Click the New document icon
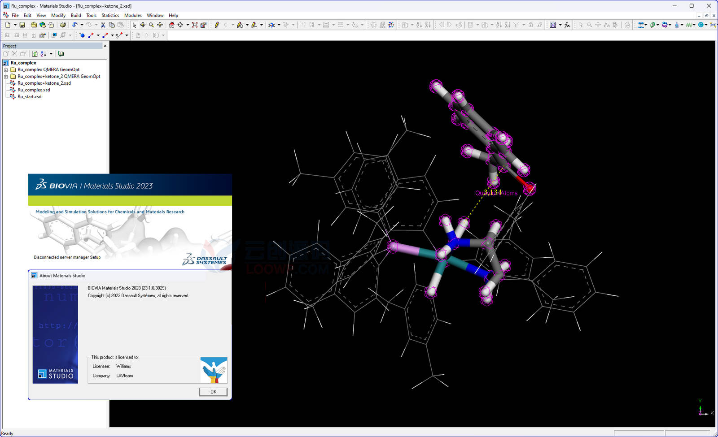 coord(8,25)
